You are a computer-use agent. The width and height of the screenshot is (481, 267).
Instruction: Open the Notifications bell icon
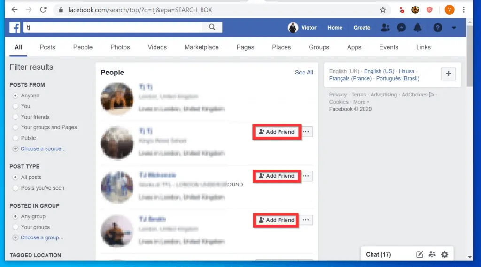(x=417, y=28)
